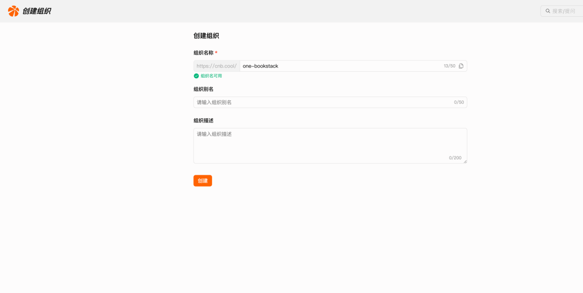
Task: Click the 0/50 character counter
Action: tap(459, 102)
